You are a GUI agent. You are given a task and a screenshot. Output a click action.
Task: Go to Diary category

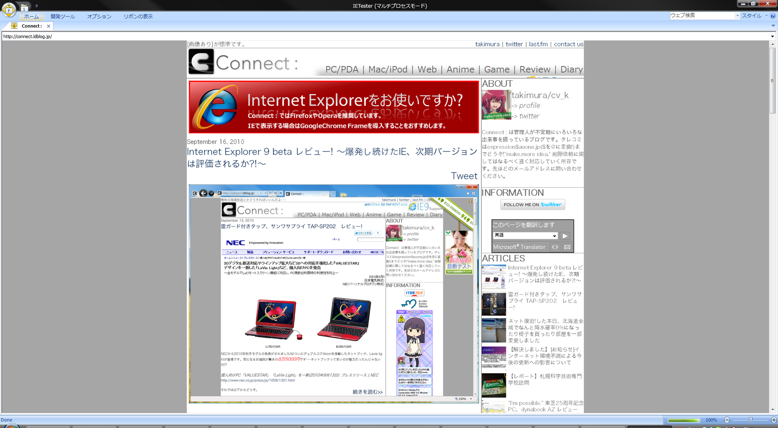572,69
